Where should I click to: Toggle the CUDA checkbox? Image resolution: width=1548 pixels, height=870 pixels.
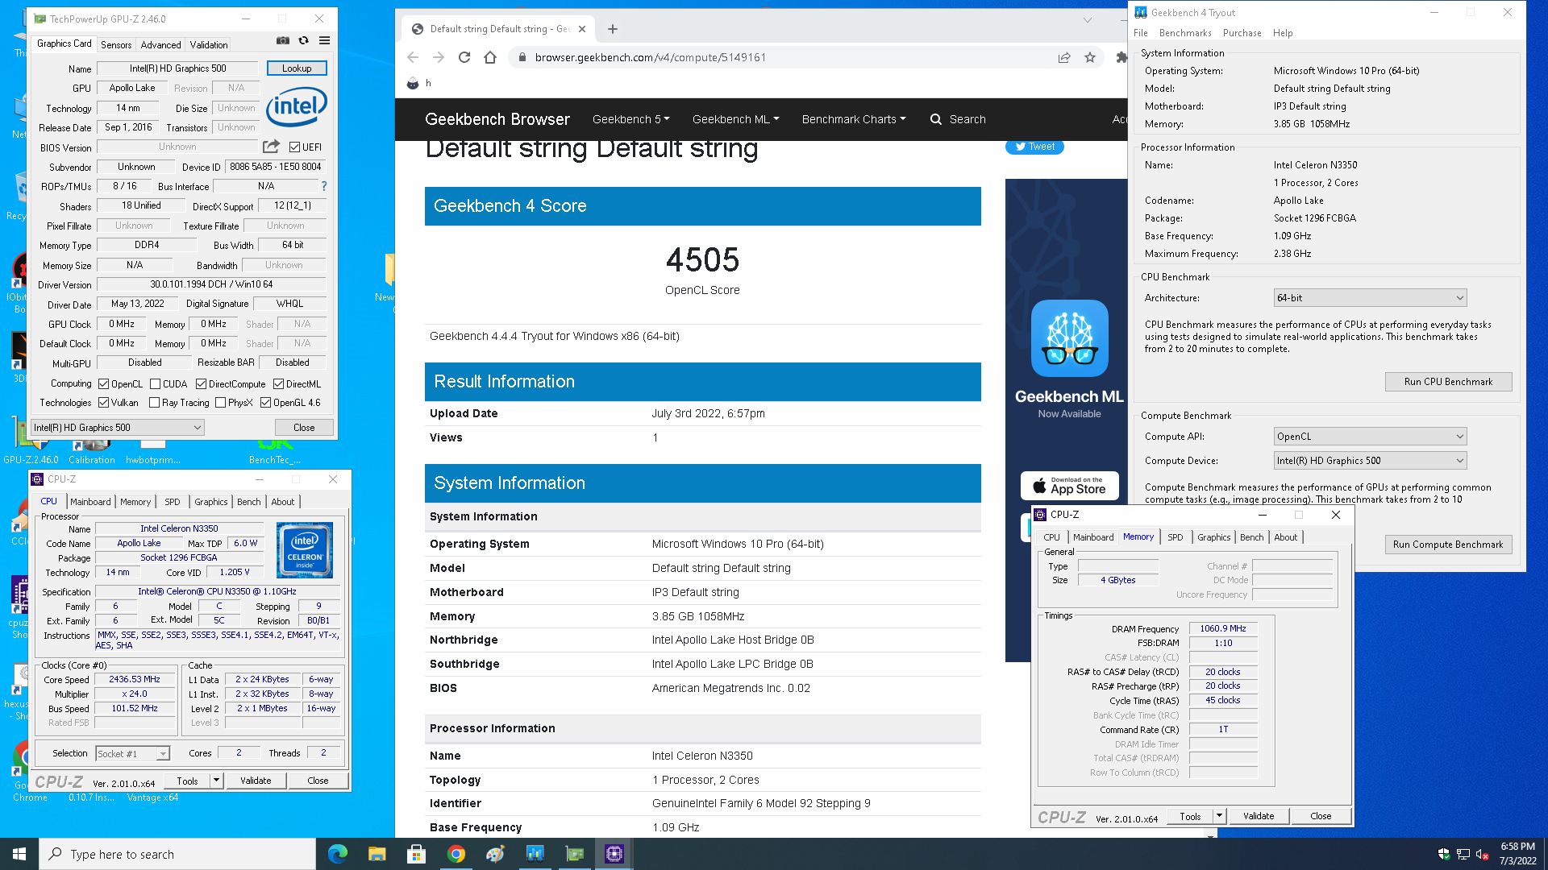155,384
